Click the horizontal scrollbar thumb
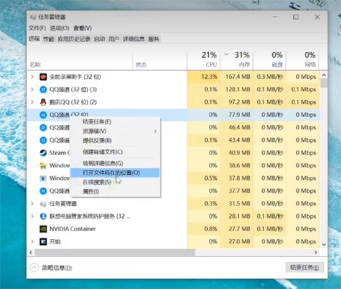Screen dimensions: 341x289 115,252
